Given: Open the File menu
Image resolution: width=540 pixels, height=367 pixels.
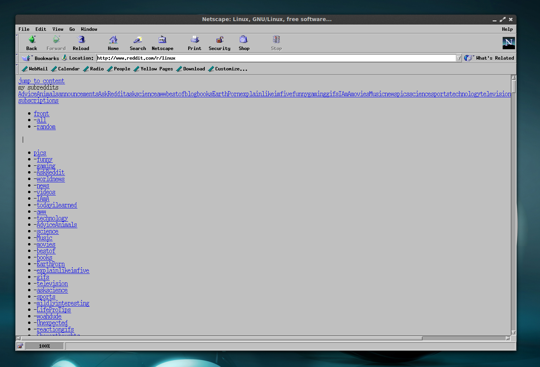Looking at the screenshot, I should click(24, 29).
